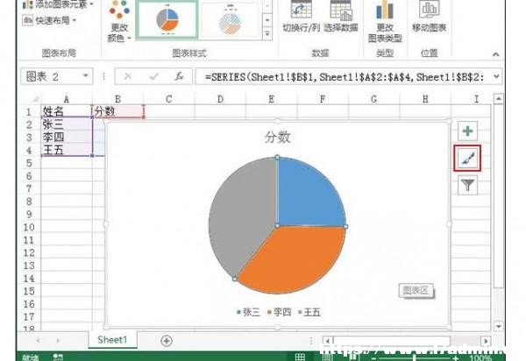Click the legend entry 王五
Screen dimensions: 526x361
(309, 313)
